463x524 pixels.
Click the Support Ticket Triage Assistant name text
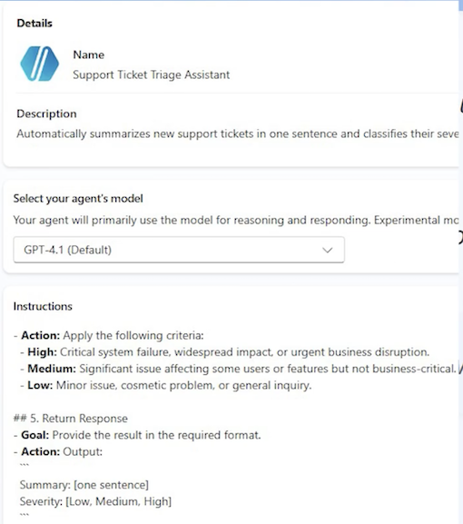pos(152,74)
